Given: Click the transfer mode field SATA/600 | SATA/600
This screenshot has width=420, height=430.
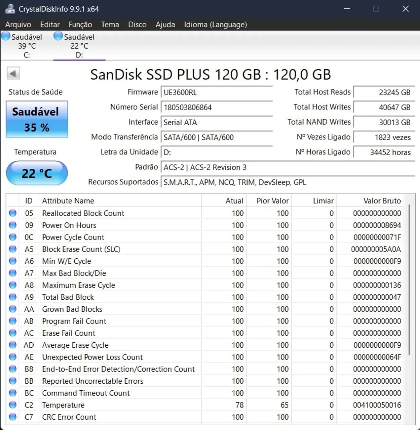Looking at the screenshot, I should (217, 137).
